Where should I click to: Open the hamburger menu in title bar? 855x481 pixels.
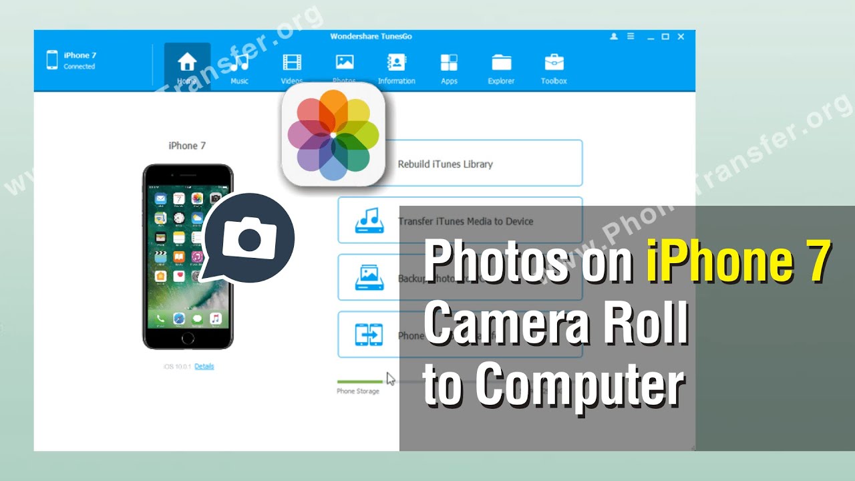(631, 37)
